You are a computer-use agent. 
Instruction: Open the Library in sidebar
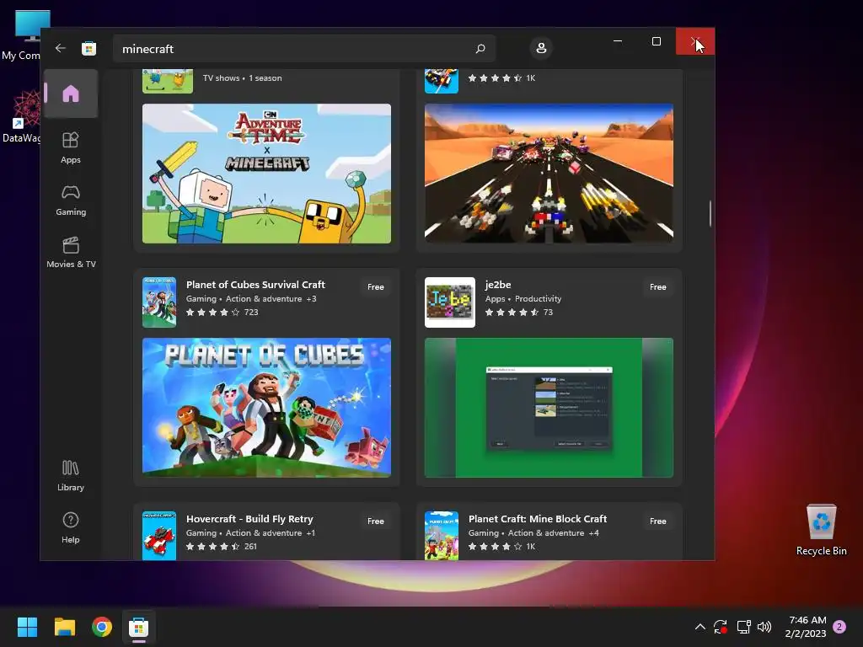(x=71, y=476)
